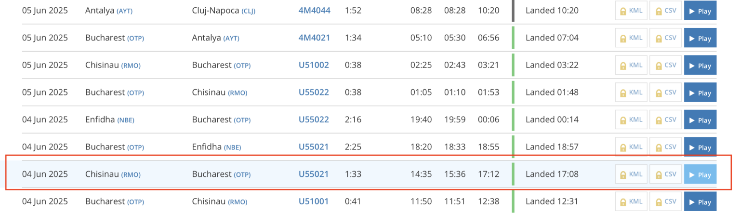Download CSV for flight 4M4021
This screenshot has height=214, width=740.
[x=665, y=38]
